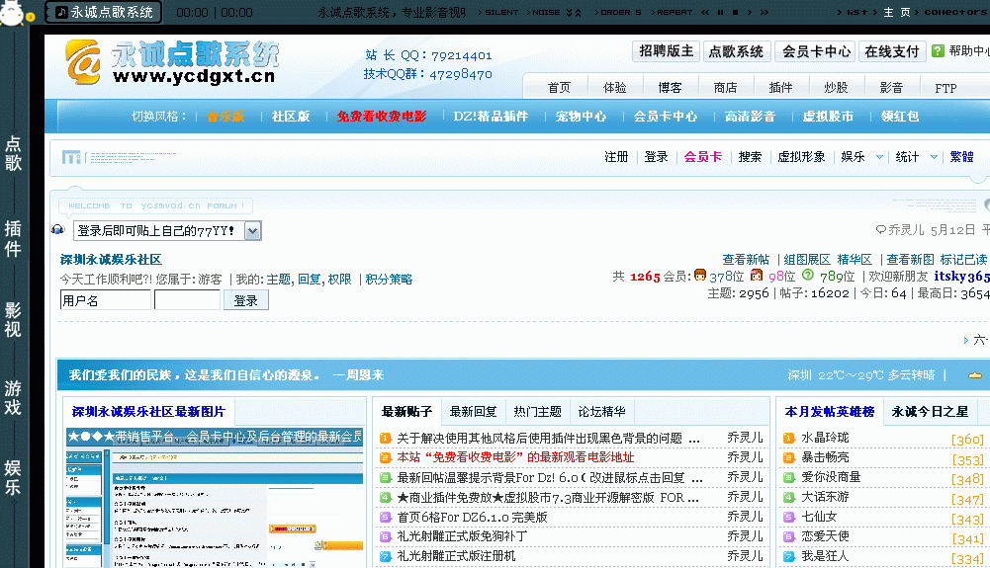Viewport: 990px width, 568px height.
Task: Expand the 娱乐 dropdown menu
Action: 858,156
